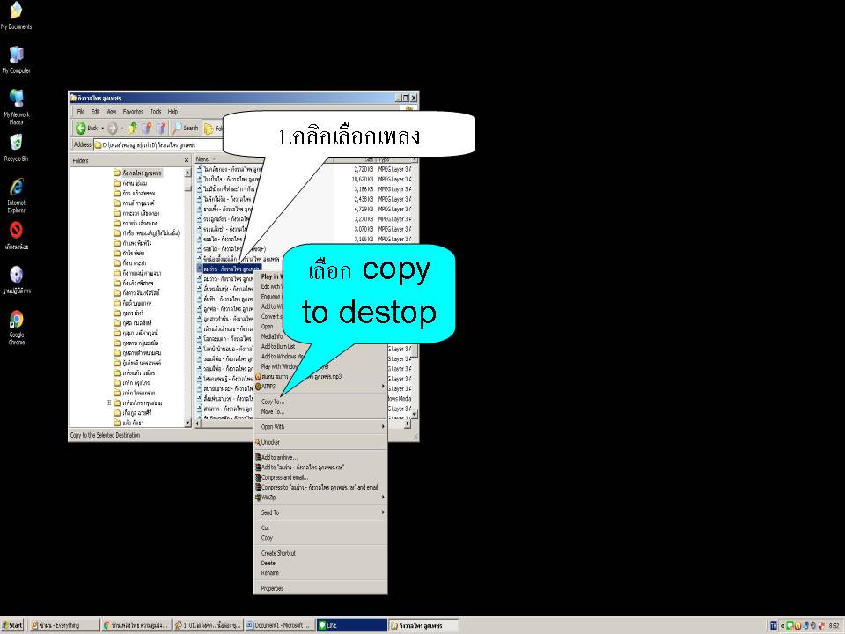845x634 pixels.
Task: Close the Folders pane
Action: pos(187,160)
